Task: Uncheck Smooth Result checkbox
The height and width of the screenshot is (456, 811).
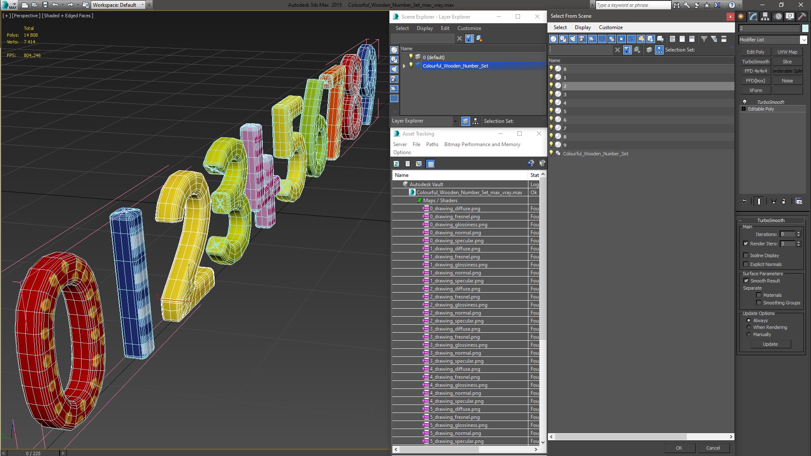Action: click(x=746, y=281)
